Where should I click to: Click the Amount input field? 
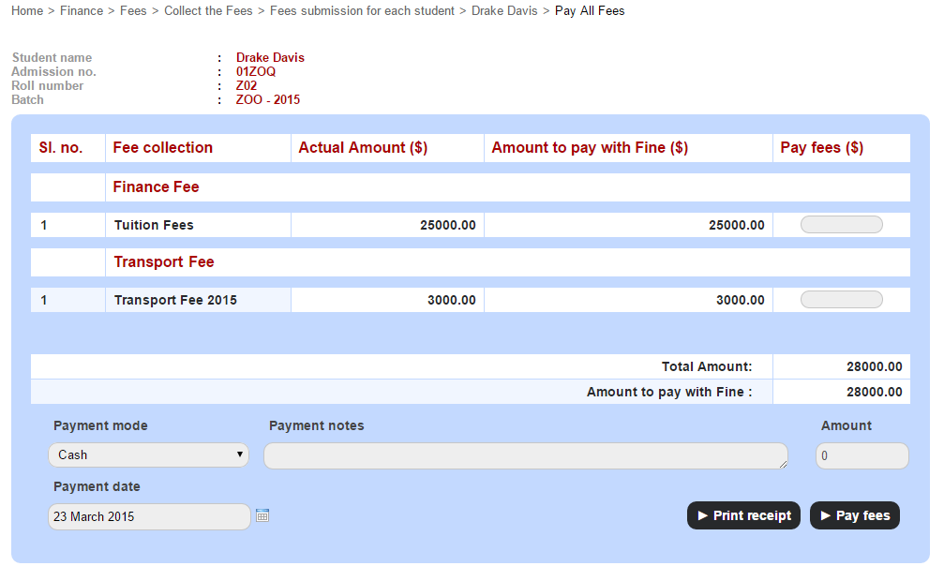click(x=862, y=456)
